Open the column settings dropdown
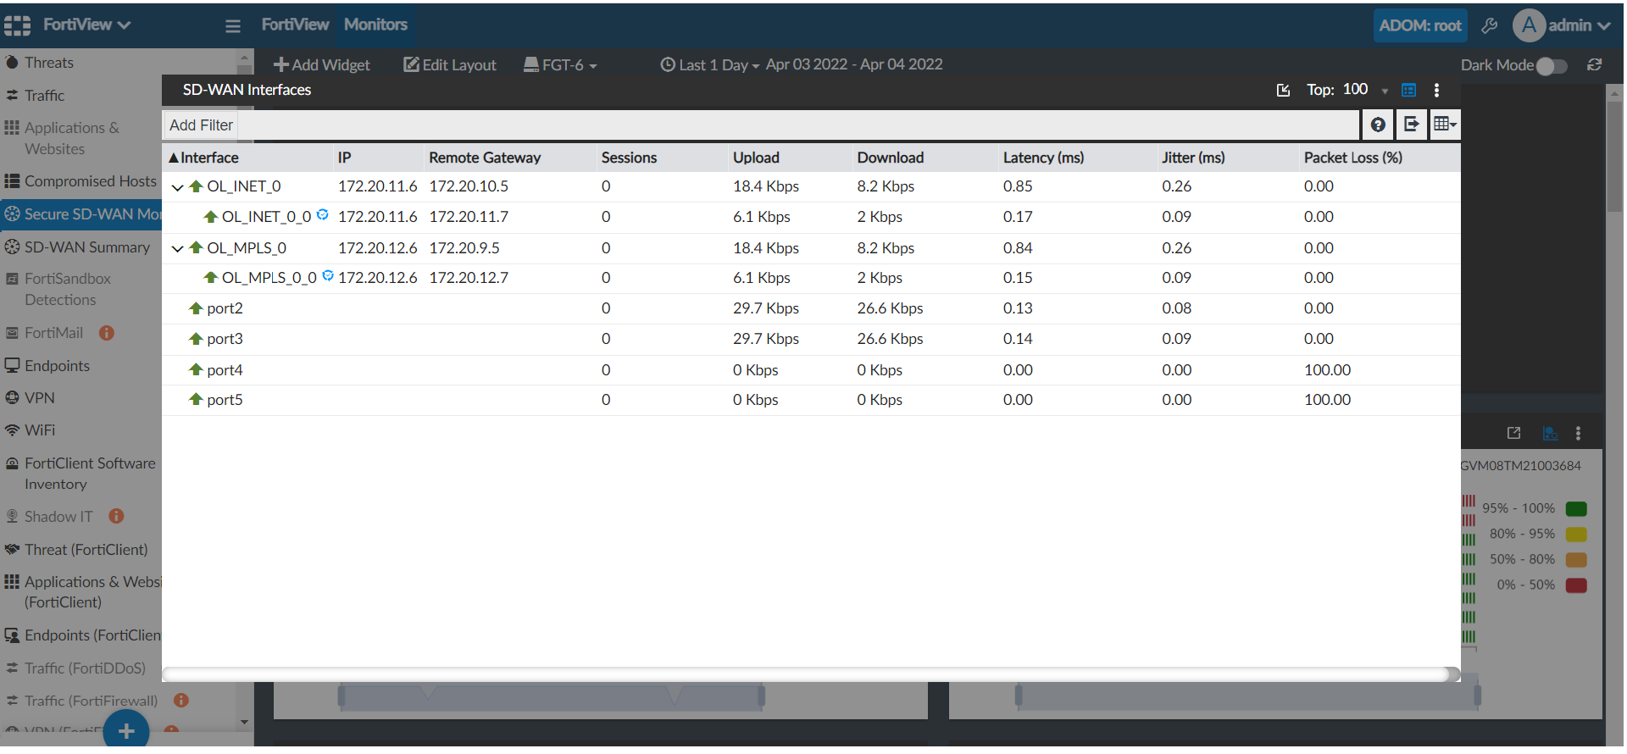 1445,125
